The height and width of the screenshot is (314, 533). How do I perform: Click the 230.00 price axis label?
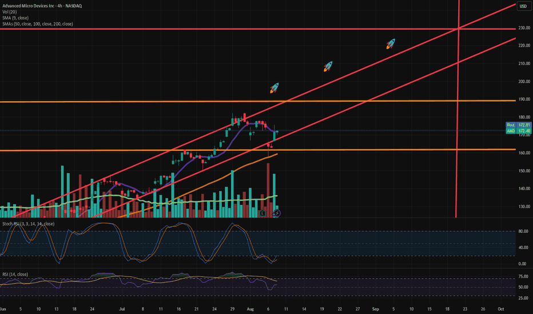pos(524,28)
